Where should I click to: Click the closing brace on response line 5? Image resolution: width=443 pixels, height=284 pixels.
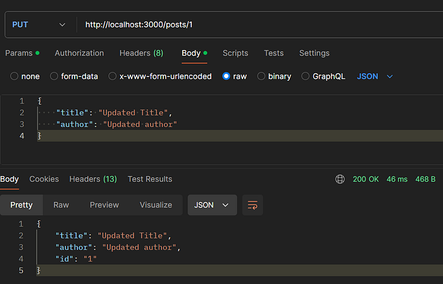(x=39, y=271)
